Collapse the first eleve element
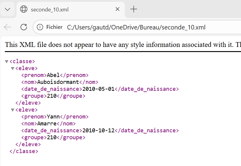The width and height of the screenshot is (241, 166). (13, 69)
